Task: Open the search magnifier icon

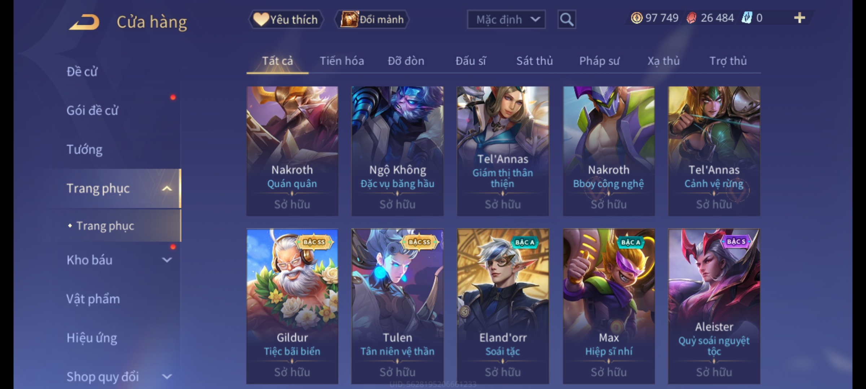Action: 567,19
